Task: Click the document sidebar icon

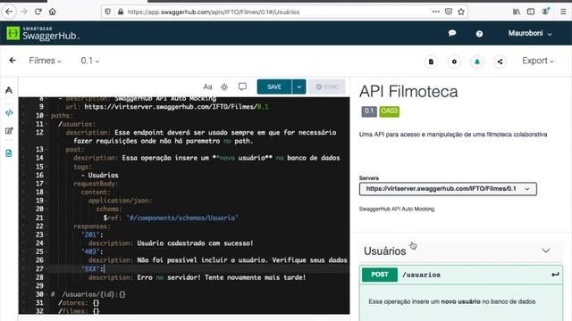Action: point(9,153)
